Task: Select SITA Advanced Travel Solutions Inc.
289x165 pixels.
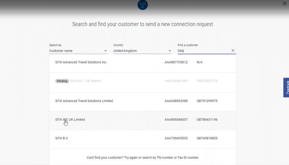Action: click(142, 63)
